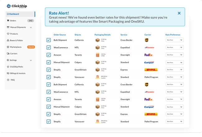Screen dimensions: 202x137
Task: Dismiss the Rate Alert banner
Action: pyautogui.click(x=179, y=13)
